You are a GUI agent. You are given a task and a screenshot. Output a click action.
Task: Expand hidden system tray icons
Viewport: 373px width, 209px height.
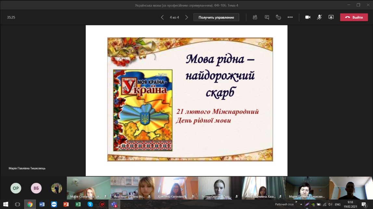(301, 204)
